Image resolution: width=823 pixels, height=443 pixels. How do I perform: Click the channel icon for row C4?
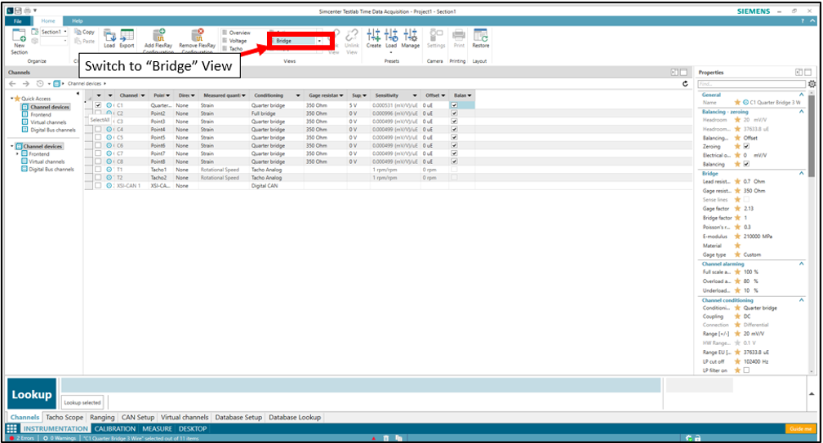click(x=109, y=130)
